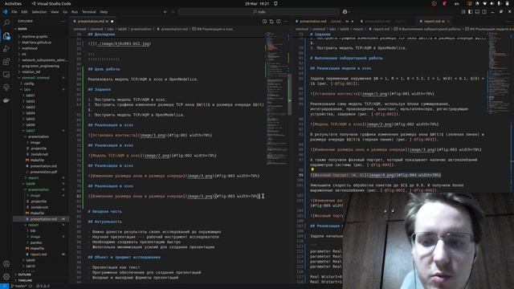
Task: Switch to presentation.md tab in left editor
Action: click(x=93, y=22)
